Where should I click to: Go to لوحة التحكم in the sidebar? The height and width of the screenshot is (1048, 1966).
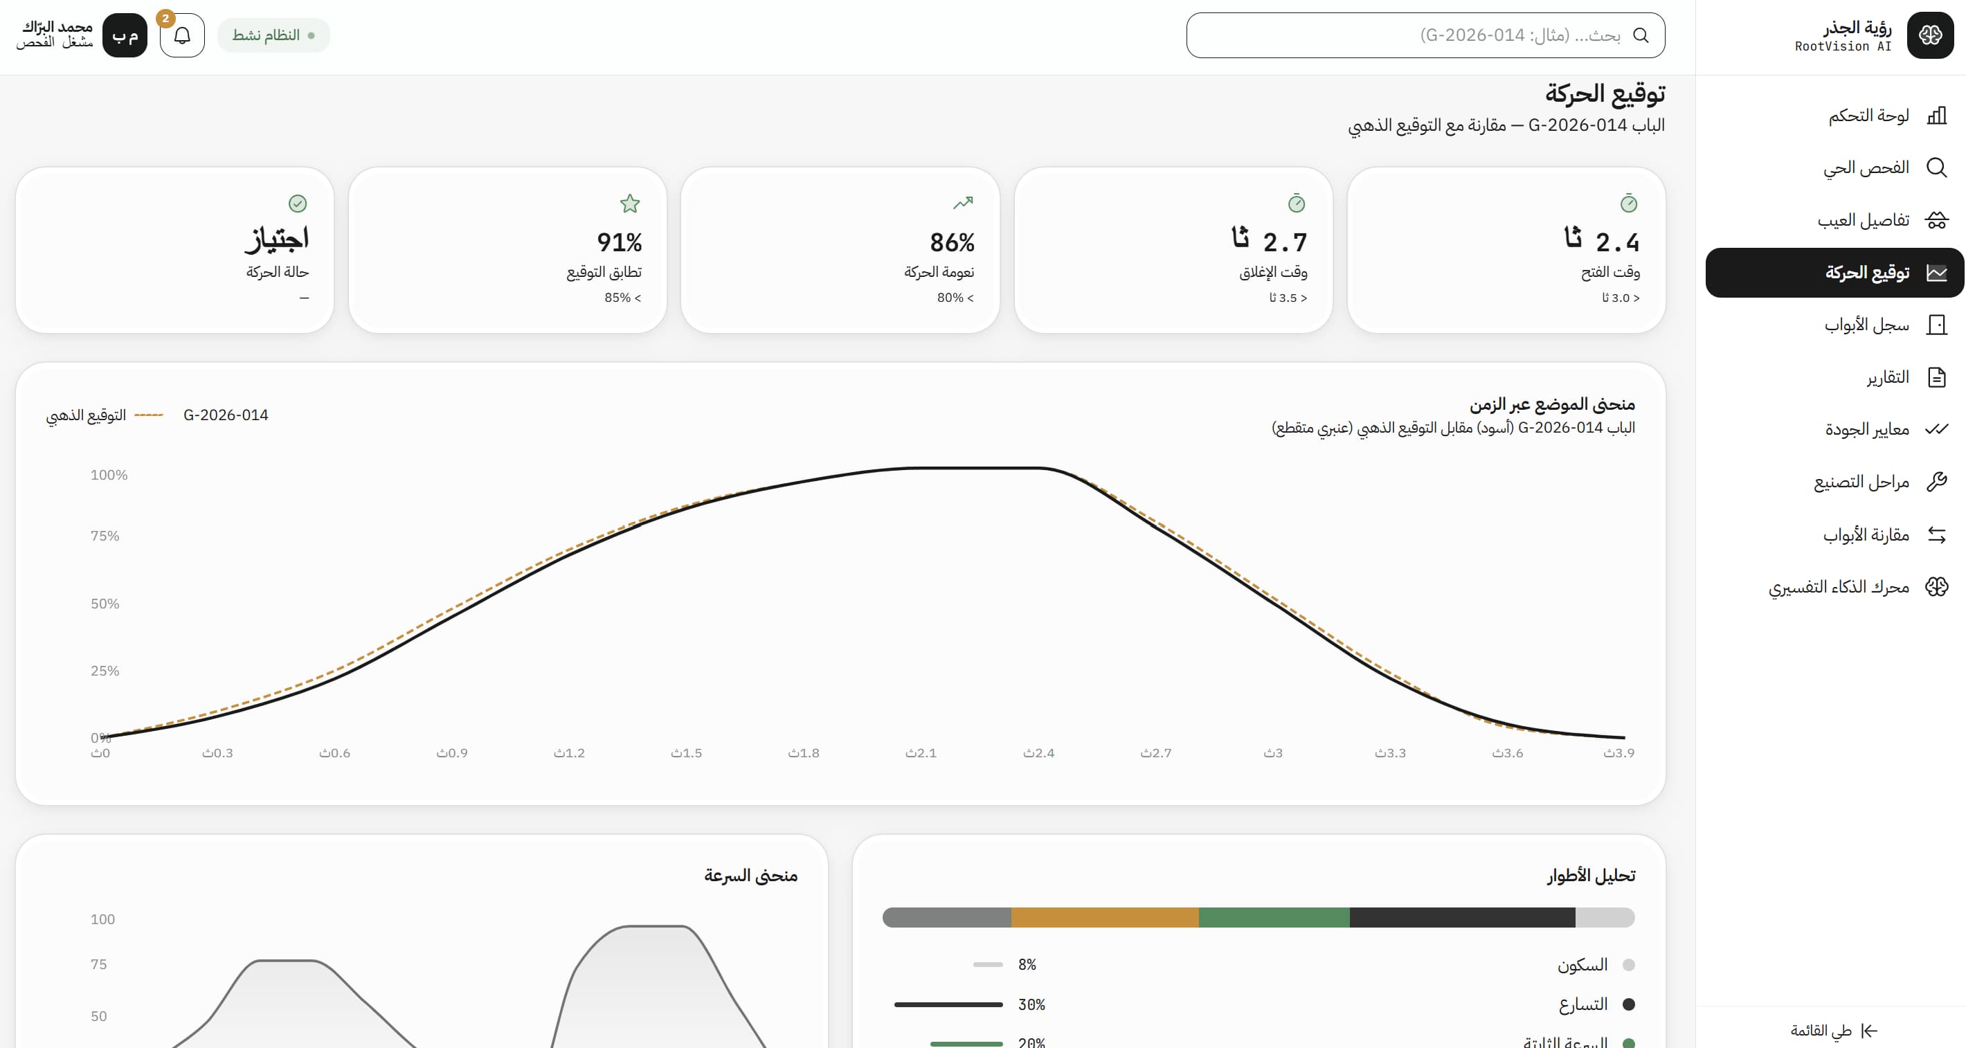pyautogui.click(x=1834, y=116)
